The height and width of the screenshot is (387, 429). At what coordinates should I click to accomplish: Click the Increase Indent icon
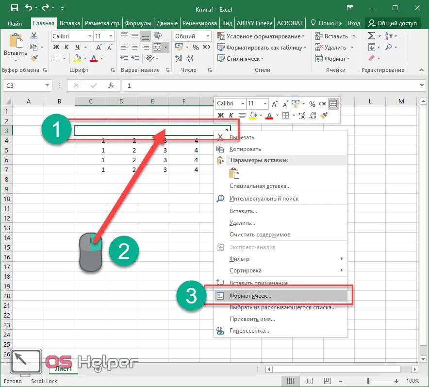pos(135,58)
